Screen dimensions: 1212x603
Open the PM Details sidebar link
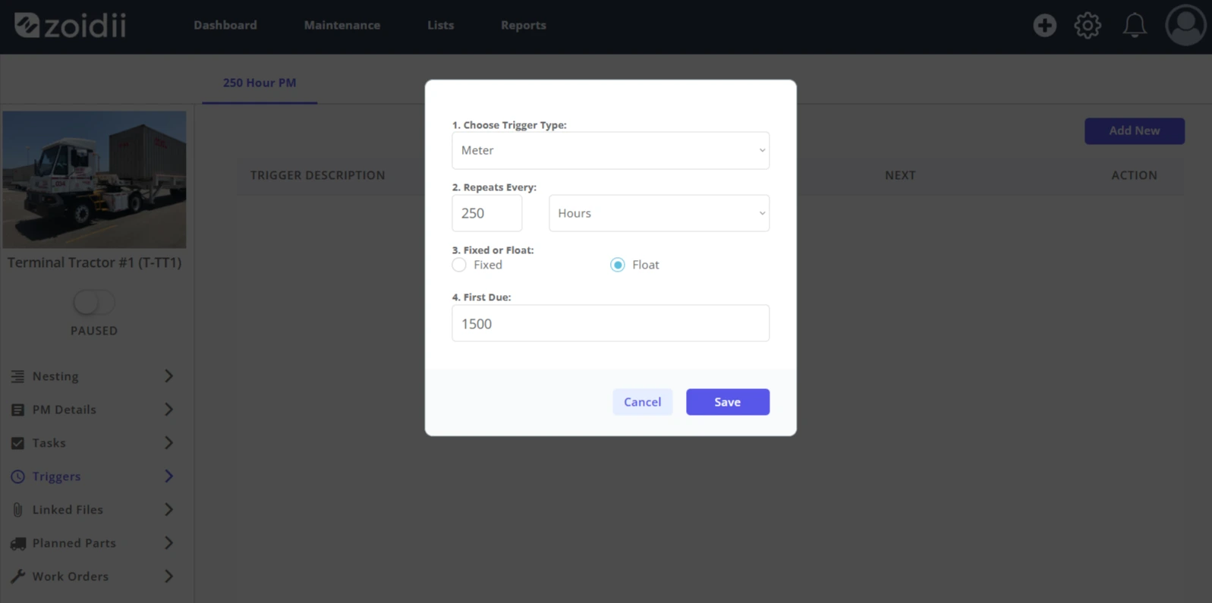pos(65,410)
